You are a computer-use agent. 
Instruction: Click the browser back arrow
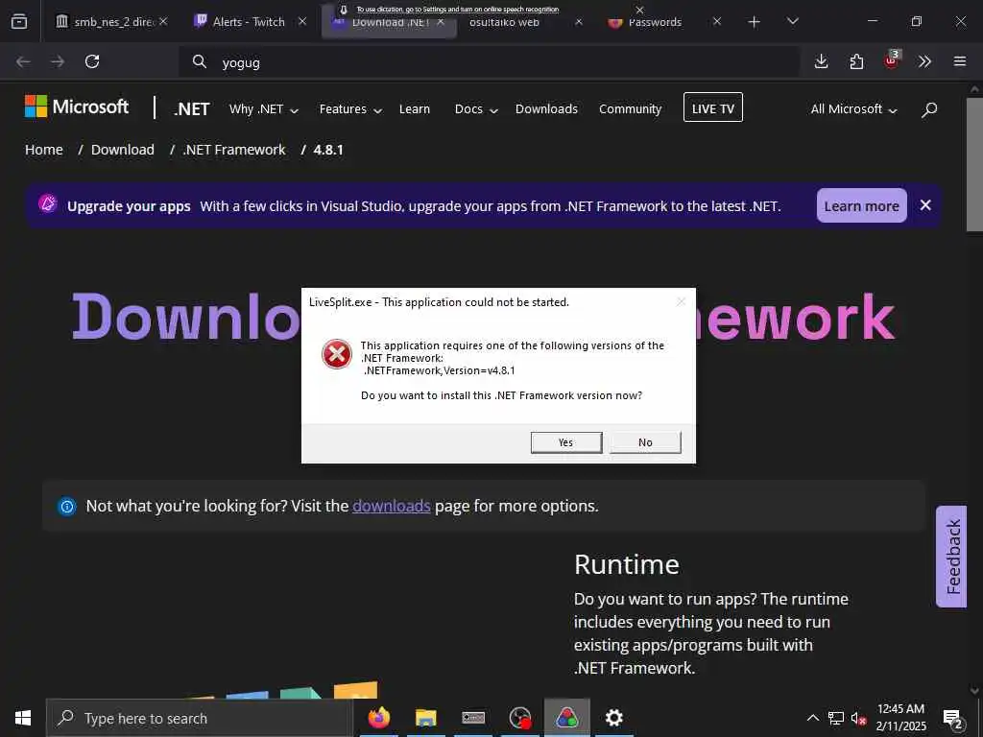pyautogui.click(x=23, y=61)
